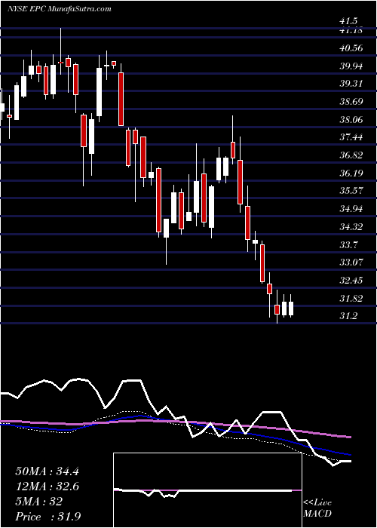This screenshot has height=528, width=377.
Task: Select the 36.82 price axis label
Action: 351,155
